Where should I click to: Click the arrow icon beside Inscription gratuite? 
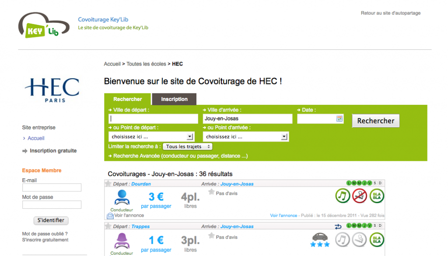[x=25, y=151]
